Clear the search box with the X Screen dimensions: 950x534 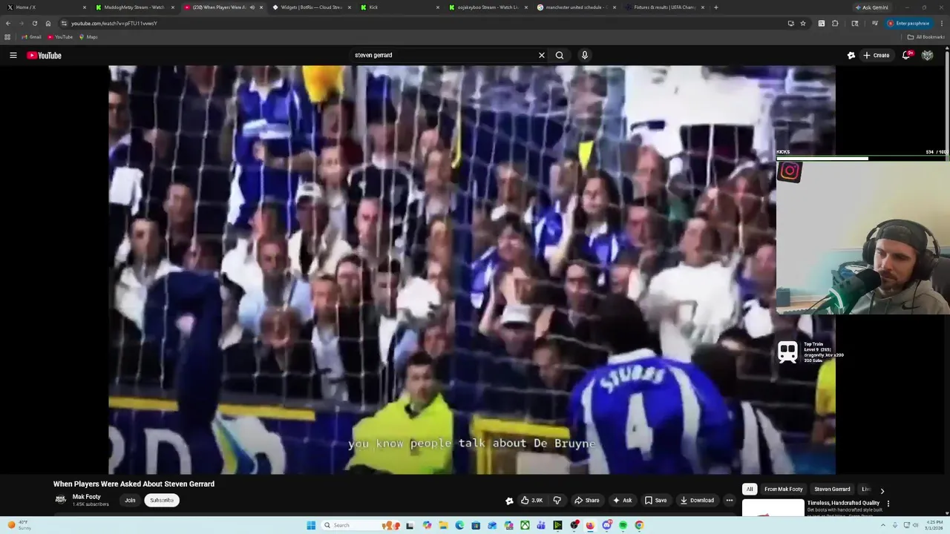click(x=542, y=55)
